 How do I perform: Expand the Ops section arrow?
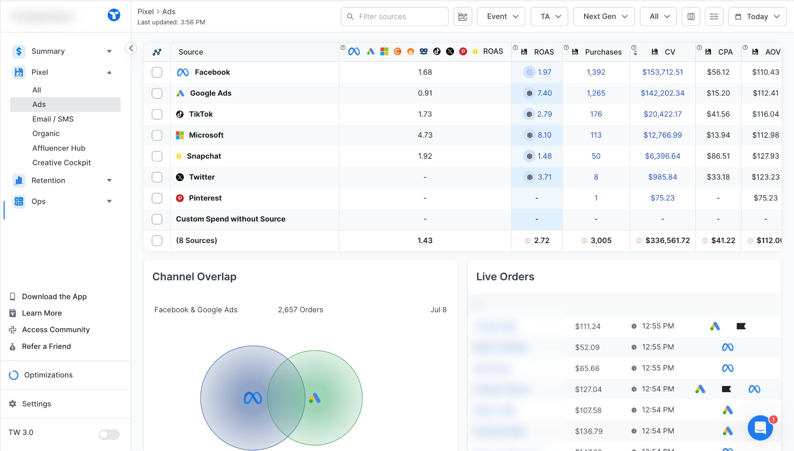coord(109,201)
